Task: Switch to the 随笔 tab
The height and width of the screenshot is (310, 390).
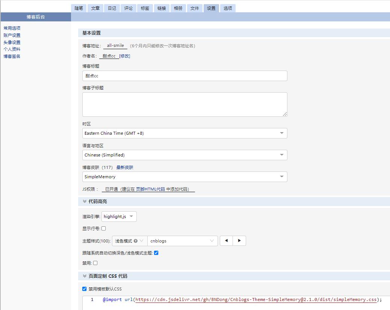Action: pyautogui.click(x=79, y=8)
